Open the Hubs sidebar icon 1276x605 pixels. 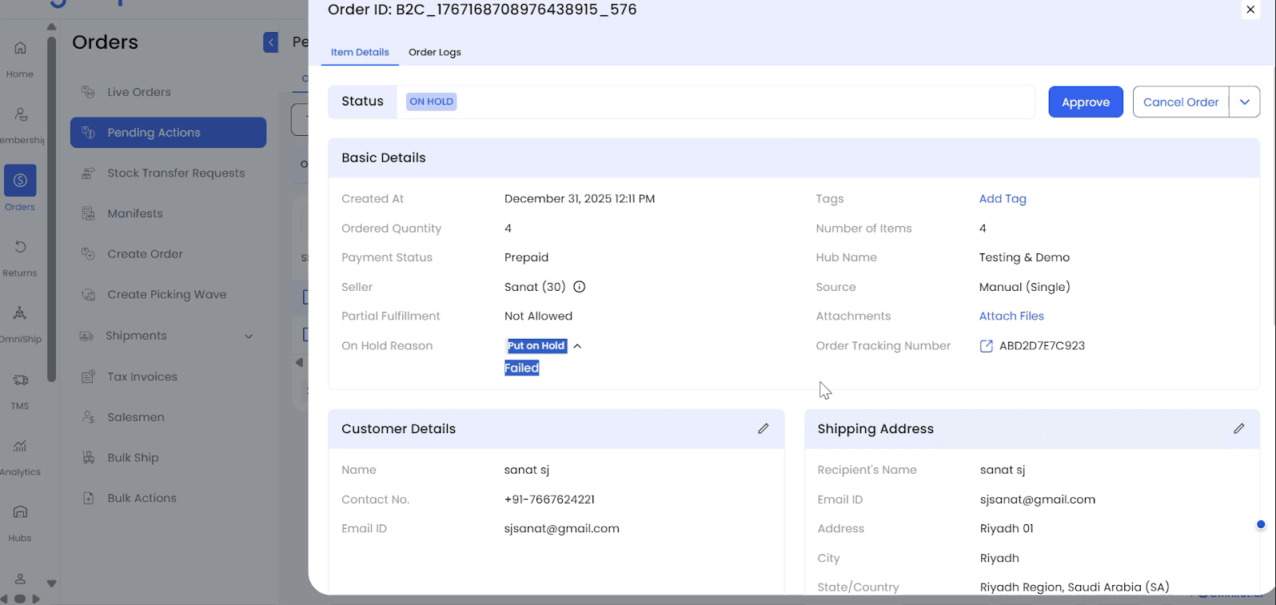pos(20,512)
